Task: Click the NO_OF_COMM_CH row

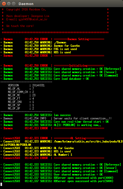Action: (x=21, y=92)
